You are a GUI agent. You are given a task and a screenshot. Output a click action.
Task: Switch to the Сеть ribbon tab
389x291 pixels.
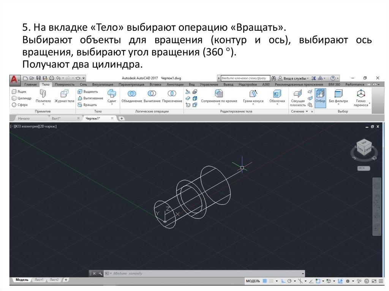click(83, 85)
